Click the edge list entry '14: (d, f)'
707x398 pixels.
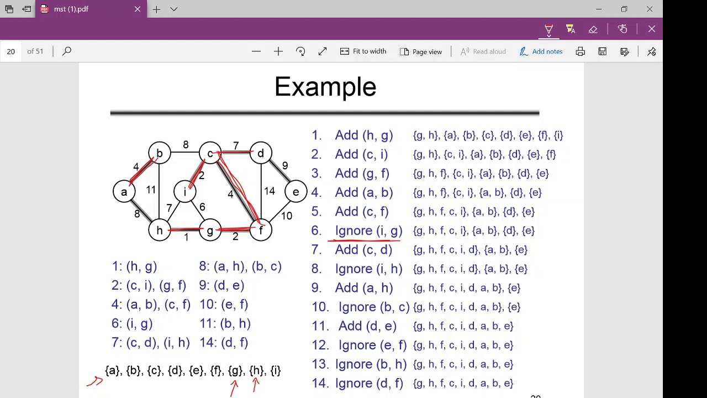click(x=224, y=343)
